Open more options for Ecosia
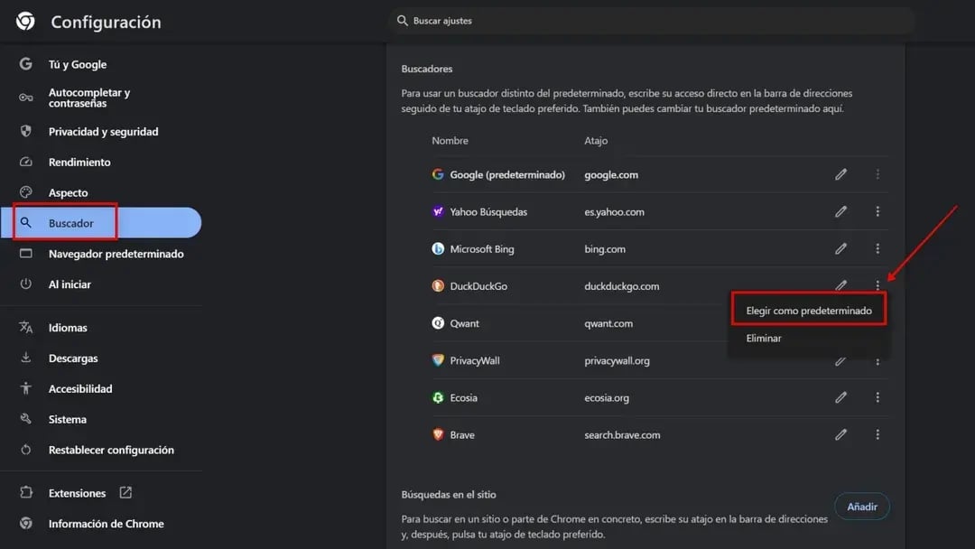975x549 pixels. 877,396
